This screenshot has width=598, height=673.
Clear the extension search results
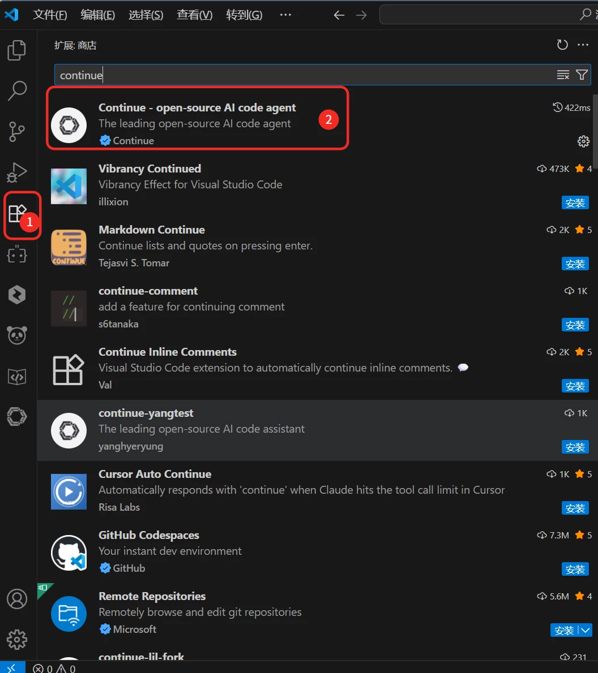563,75
